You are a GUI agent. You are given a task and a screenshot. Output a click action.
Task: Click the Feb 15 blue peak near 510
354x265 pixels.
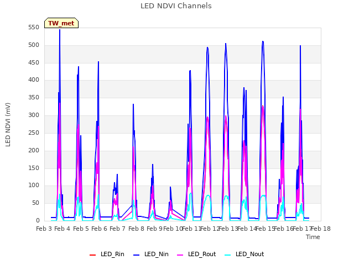tap(263, 41)
